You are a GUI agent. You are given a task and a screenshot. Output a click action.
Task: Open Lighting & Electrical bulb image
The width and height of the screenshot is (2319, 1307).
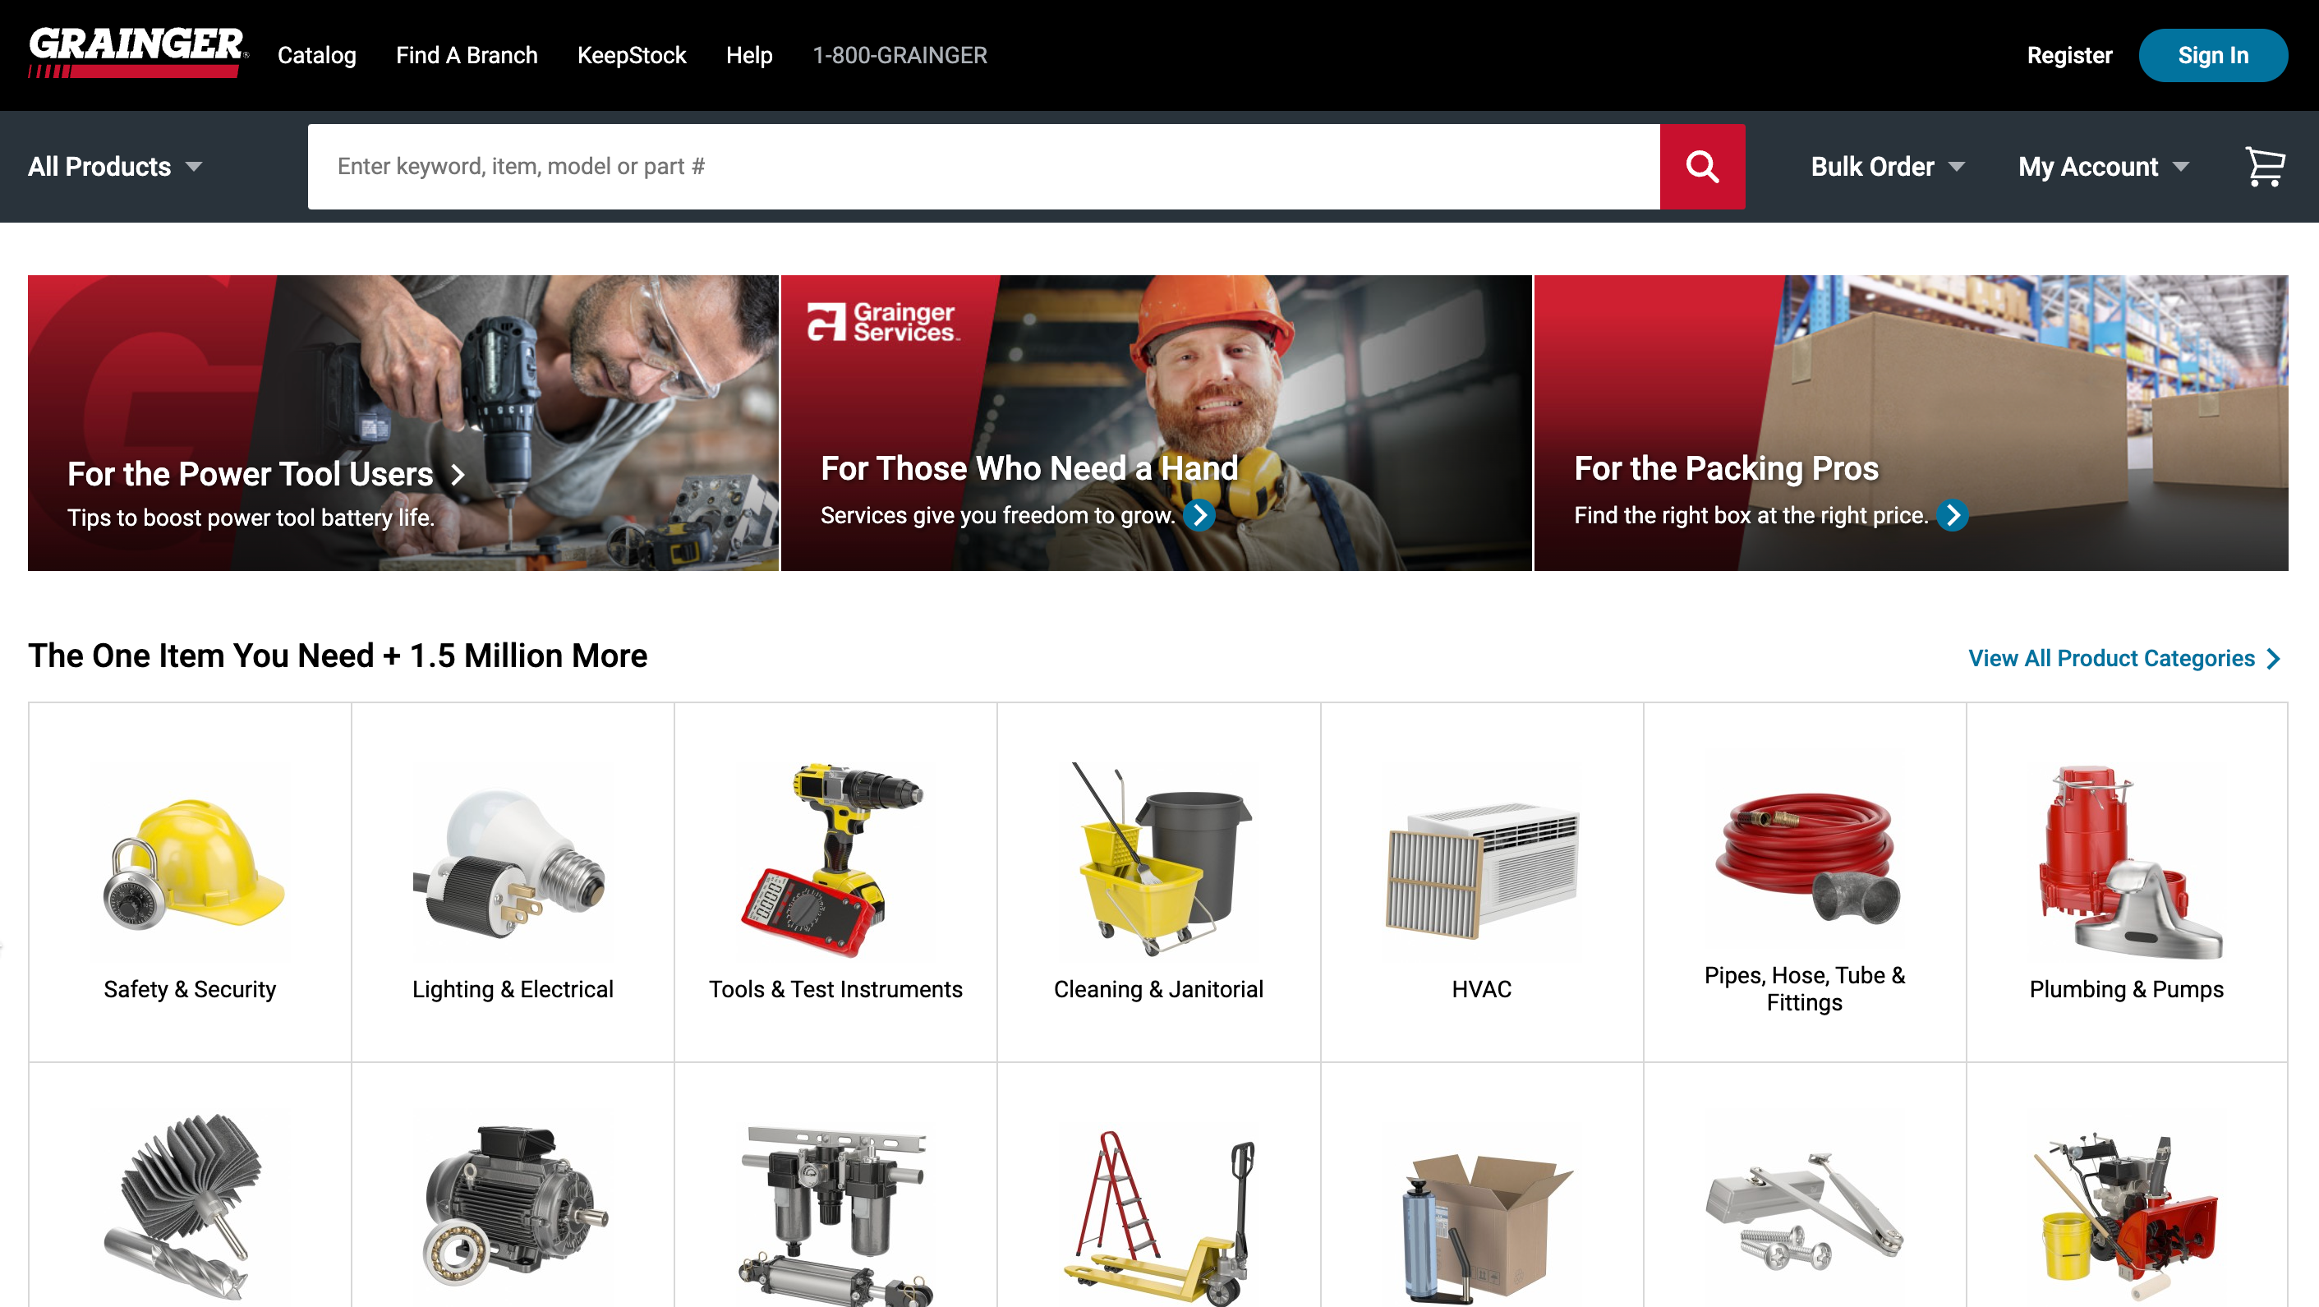[x=511, y=863]
